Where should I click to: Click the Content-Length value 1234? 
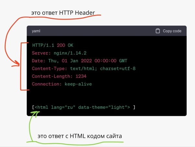tap(81, 76)
